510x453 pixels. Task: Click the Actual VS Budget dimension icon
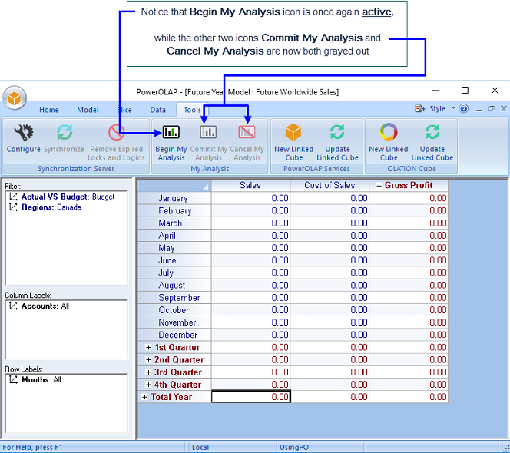pyautogui.click(x=13, y=197)
